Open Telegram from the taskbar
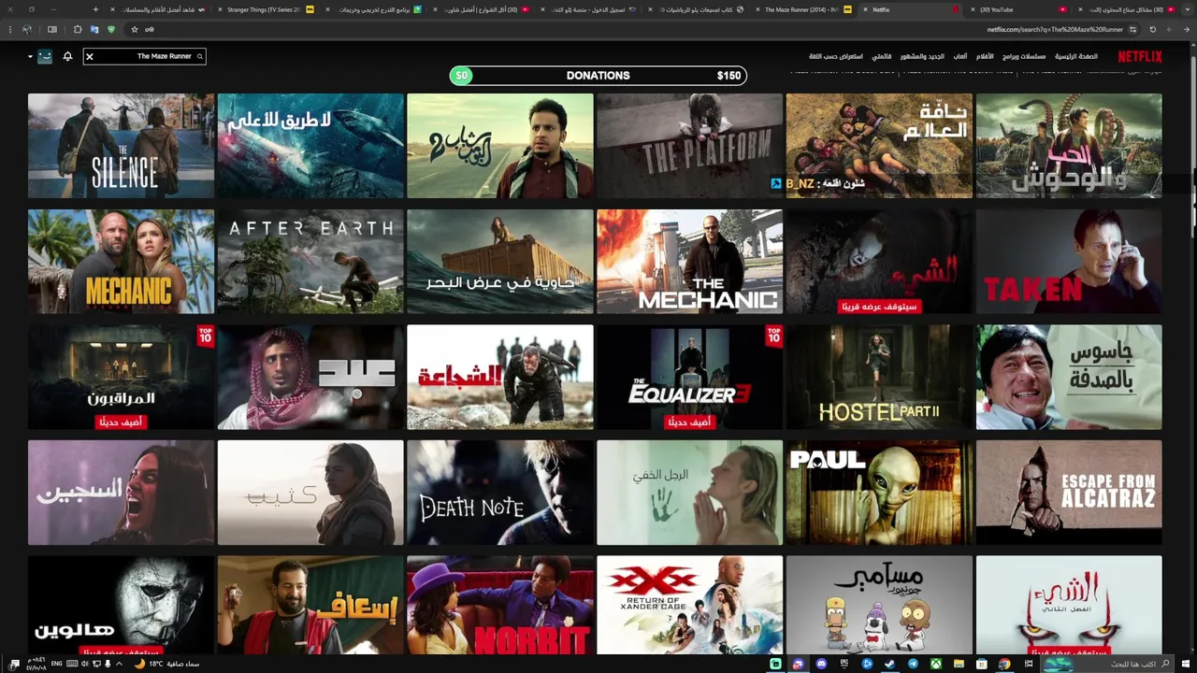This screenshot has height=673, width=1197. pos(913,664)
